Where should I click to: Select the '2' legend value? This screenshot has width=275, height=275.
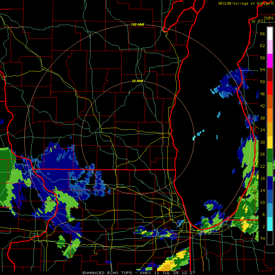264,227
